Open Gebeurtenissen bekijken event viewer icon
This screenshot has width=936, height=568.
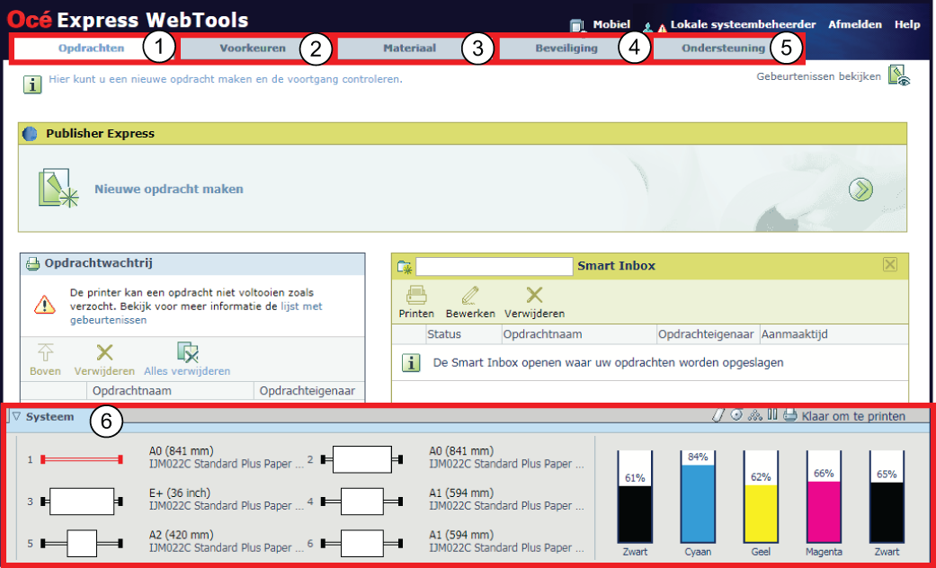(x=898, y=75)
